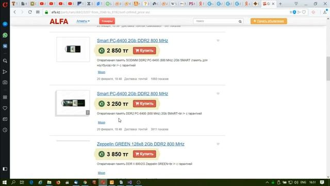Open history clock icon in sidebar
Viewport: 330px width, 186px height.
(x=5, y=130)
